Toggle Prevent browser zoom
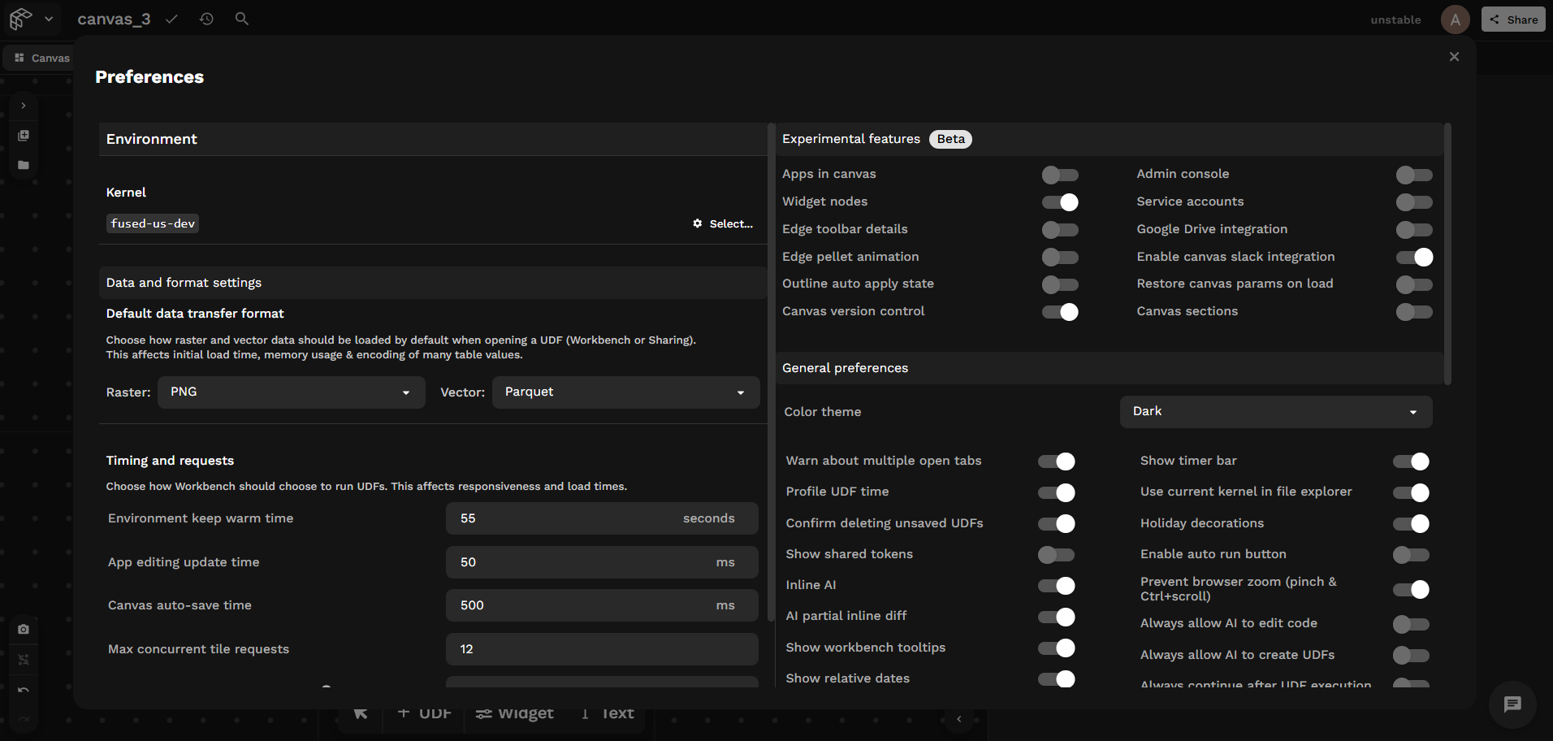The image size is (1553, 741). [1411, 590]
